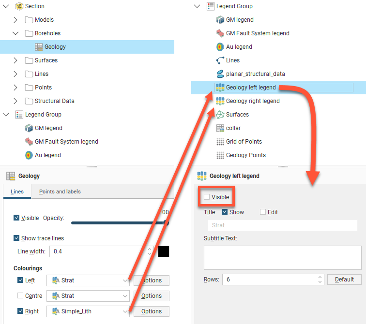Uncheck the Left colouring checkbox
This screenshot has height=324, width=366.
pos(20,280)
